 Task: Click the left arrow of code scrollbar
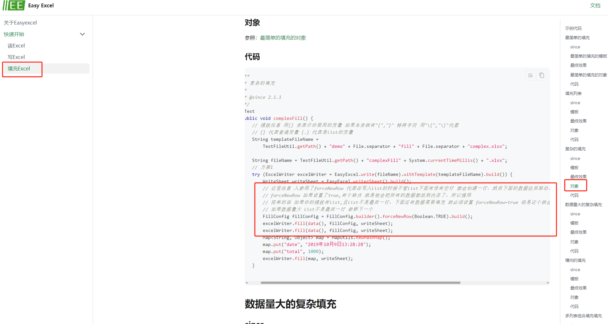247,283
